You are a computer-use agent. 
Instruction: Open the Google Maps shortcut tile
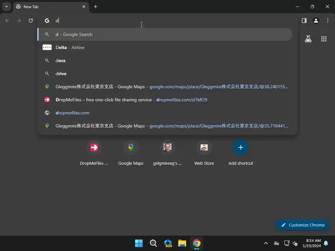(x=131, y=153)
